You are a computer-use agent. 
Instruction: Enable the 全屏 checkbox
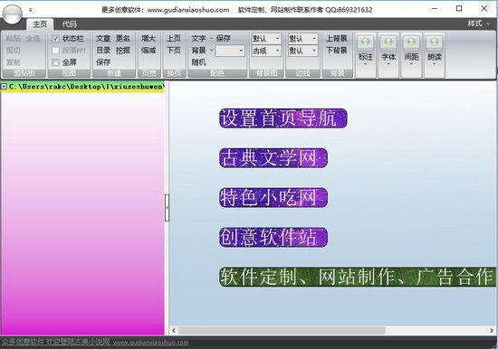pyautogui.click(x=55, y=62)
